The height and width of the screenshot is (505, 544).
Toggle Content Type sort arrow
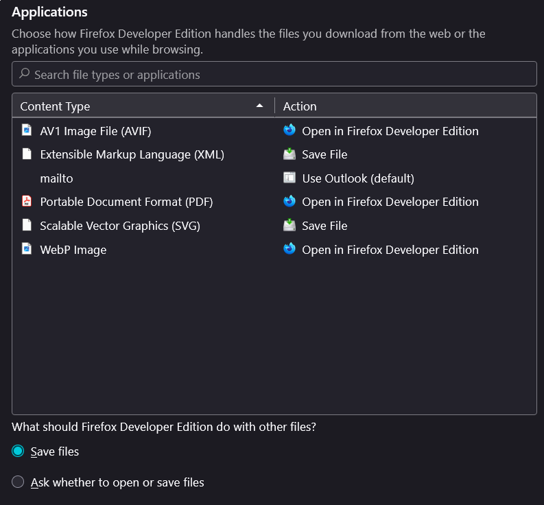(x=259, y=106)
